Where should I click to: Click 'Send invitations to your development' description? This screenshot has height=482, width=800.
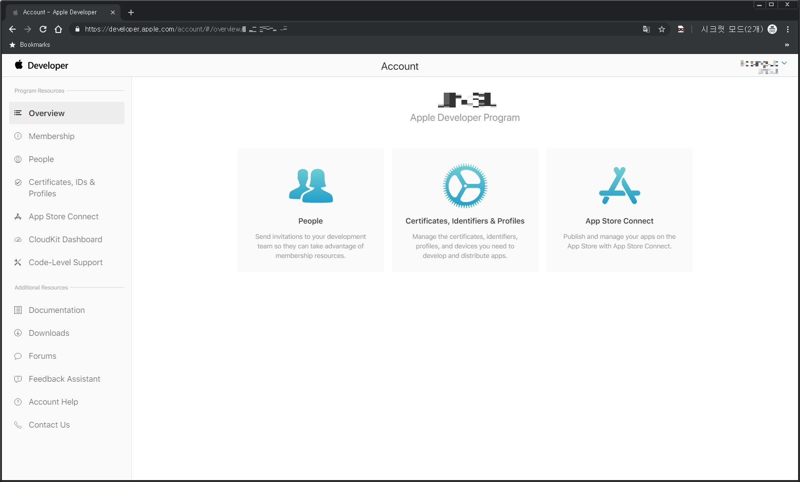311,236
